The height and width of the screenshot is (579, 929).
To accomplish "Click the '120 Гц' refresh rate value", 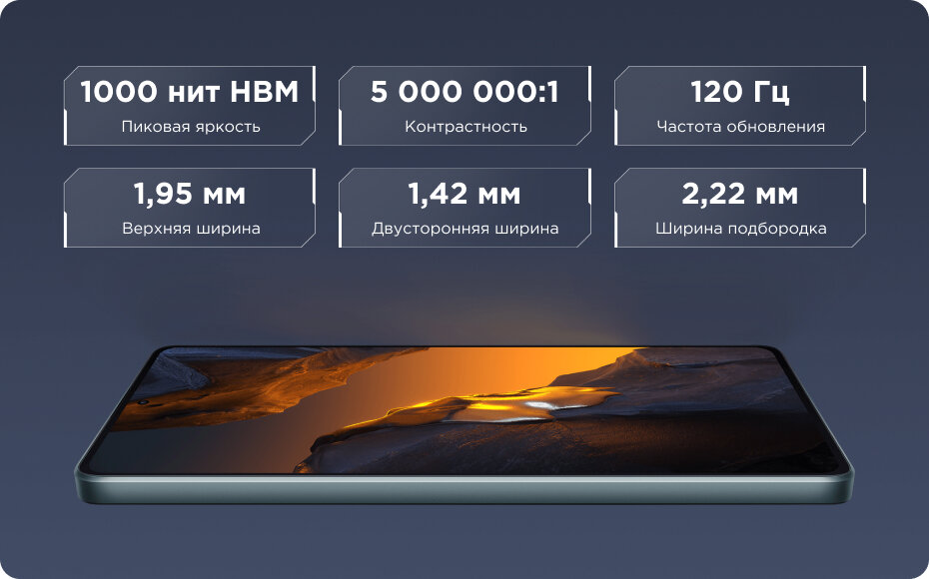I will 740,92.
